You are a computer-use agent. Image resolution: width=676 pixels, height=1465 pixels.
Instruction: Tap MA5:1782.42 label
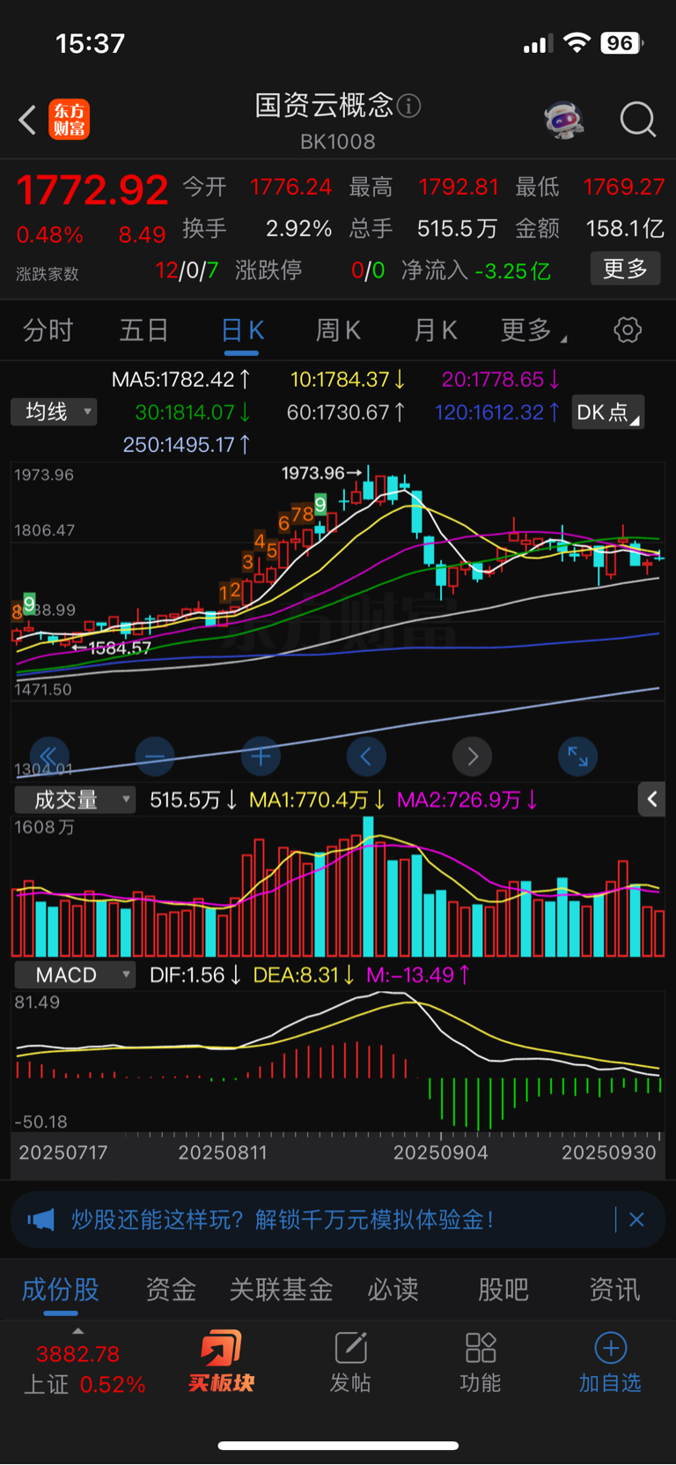click(181, 380)
